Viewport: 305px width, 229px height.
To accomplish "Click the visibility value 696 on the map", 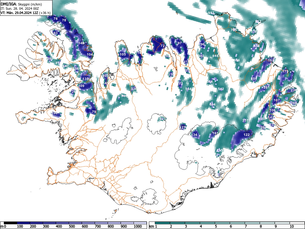I will tap(237, 60).
